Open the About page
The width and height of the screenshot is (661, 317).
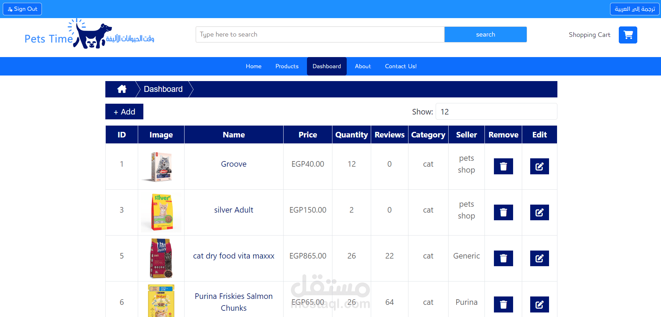(x=363, y=66)
